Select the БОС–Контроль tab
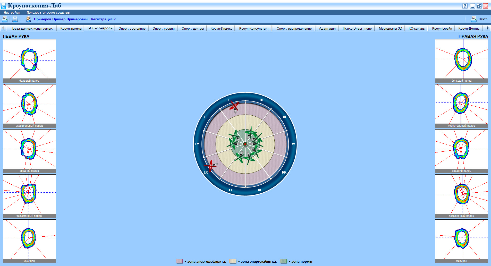The width and height of the screenshot is (491, 266). coord(100,28)
